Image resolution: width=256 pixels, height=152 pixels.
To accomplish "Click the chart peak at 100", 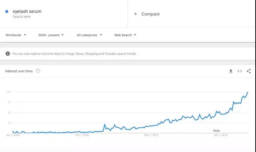I will (248, 92).
